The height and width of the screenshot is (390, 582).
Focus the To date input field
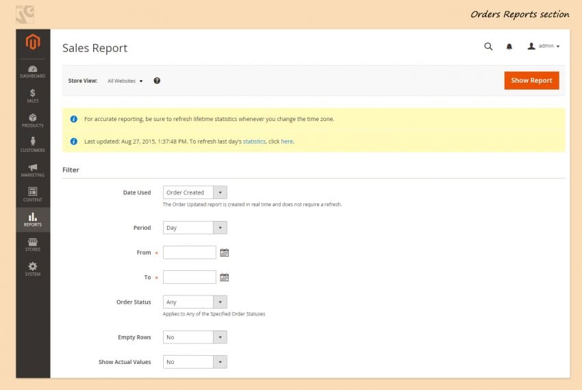point(189,277)
